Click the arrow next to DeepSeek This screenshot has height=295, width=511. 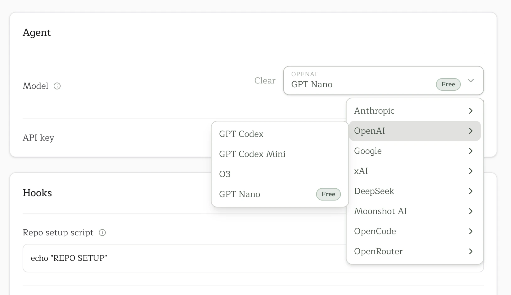(470, 191)
